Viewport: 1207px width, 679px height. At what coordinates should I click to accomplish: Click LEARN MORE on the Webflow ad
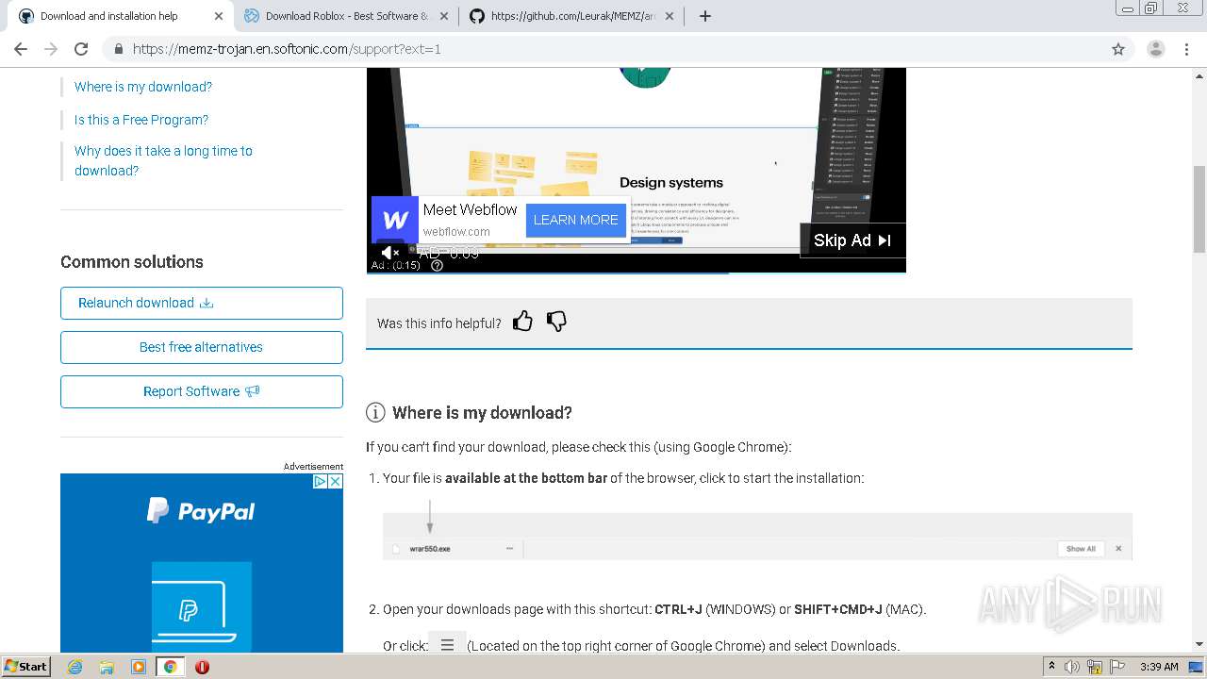pos(576,220)
